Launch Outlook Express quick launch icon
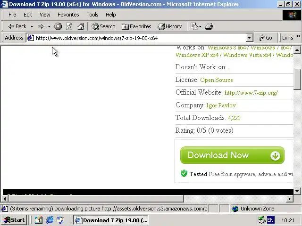This screenshot has width=302, height=226. tap(60, 220)
